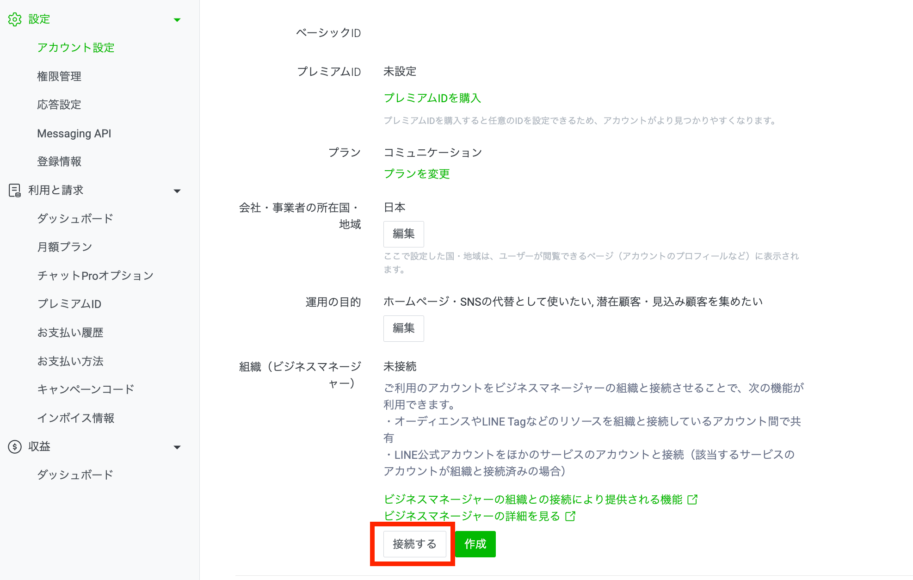Screen dimensions: 913x580
Task: Go to 登録情報 page
Action: pos(59,161)
